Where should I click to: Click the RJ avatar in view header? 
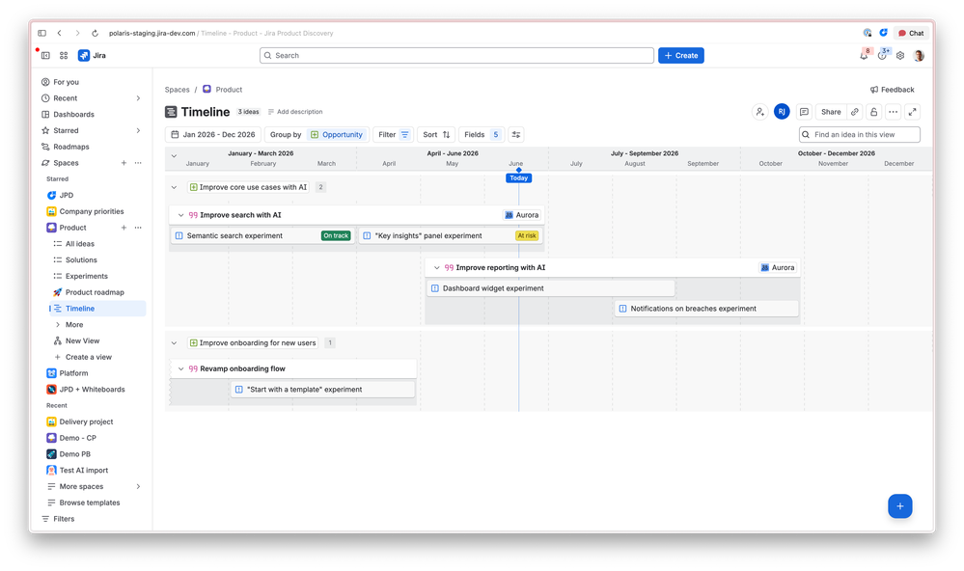782,112
